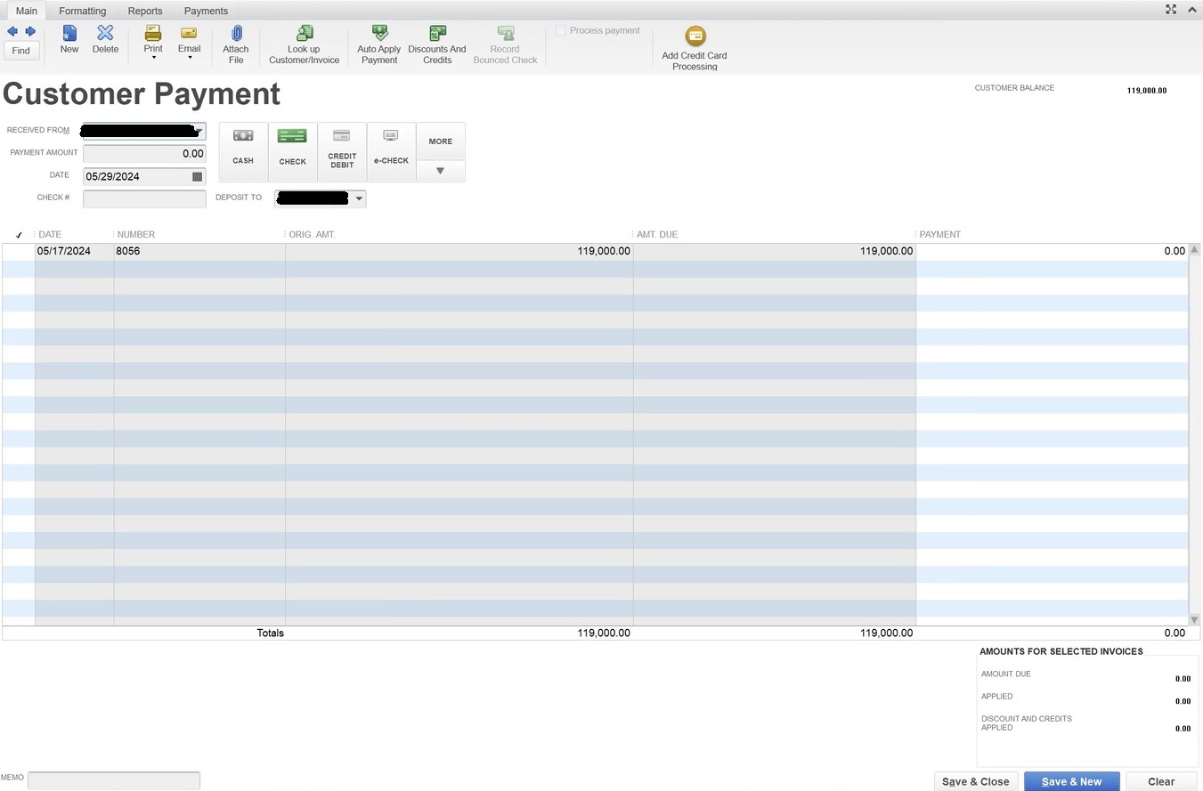Expand more payment methods arrow
This screenshot has height=791, width=1203.
point(440,171)
